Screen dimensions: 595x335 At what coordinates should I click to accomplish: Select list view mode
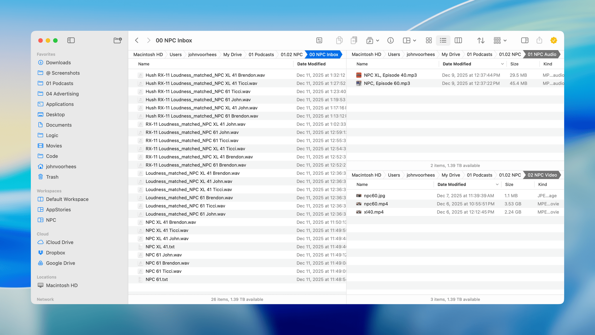pos(443,40)
